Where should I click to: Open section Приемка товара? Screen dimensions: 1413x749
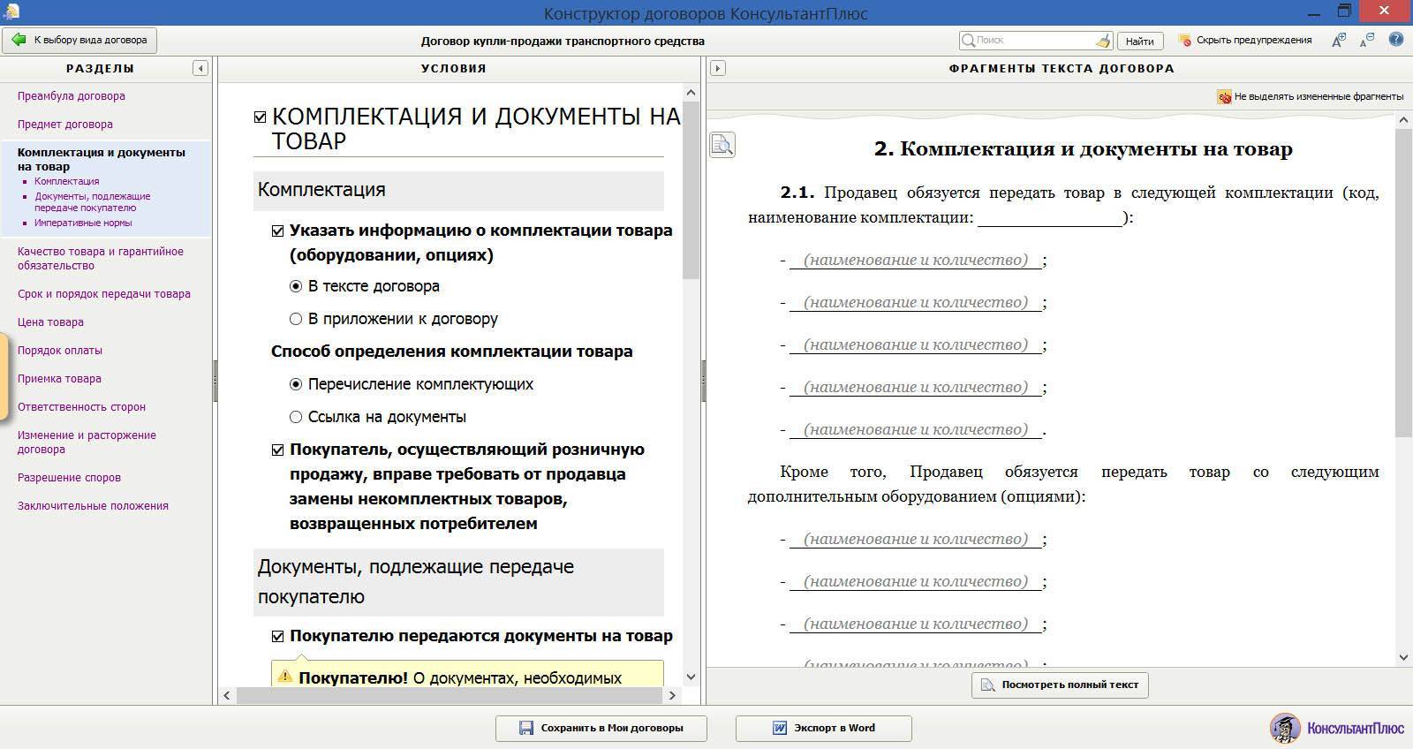click(59, 379)
